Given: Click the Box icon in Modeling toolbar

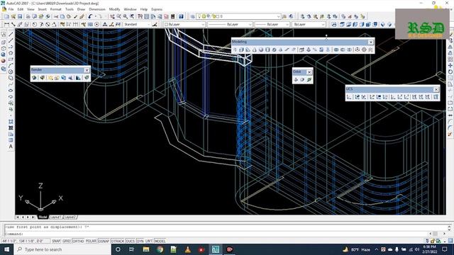Looking at the screenshot, I should point(241,50).
